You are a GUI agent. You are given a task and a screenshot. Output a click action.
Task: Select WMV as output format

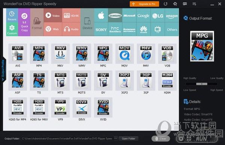[x=82, y=54]
